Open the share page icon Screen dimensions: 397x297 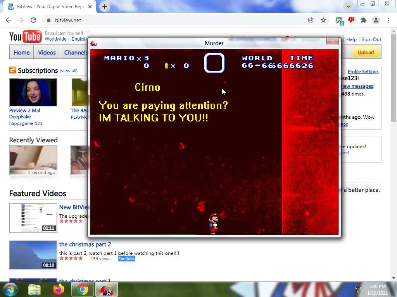pos(311,20)
